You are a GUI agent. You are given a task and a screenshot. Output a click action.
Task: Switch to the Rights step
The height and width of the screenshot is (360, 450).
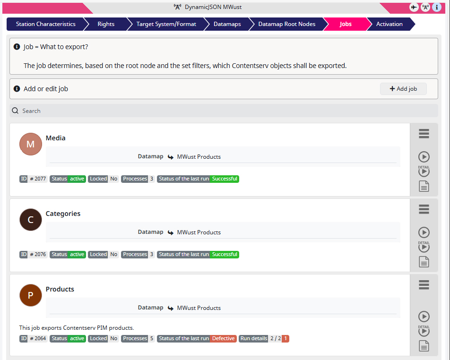click(106, 24)
